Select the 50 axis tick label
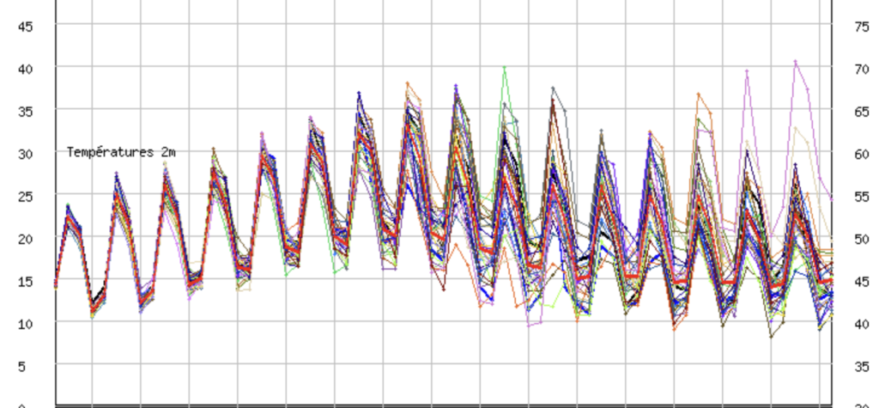879x408 pixels. (x=862, y=239)
